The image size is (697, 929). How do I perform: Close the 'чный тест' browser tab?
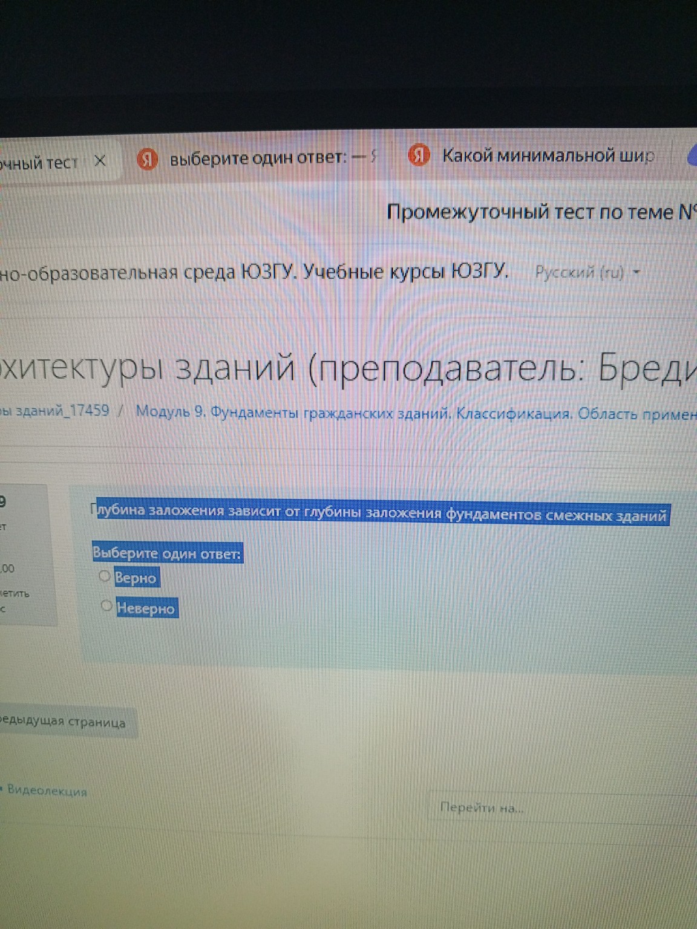pos(100,159)
